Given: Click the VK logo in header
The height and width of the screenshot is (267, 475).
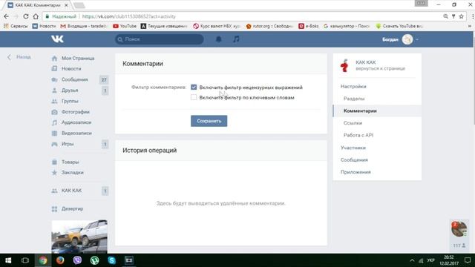Looking at the screenshot, I should pos(57,39).
